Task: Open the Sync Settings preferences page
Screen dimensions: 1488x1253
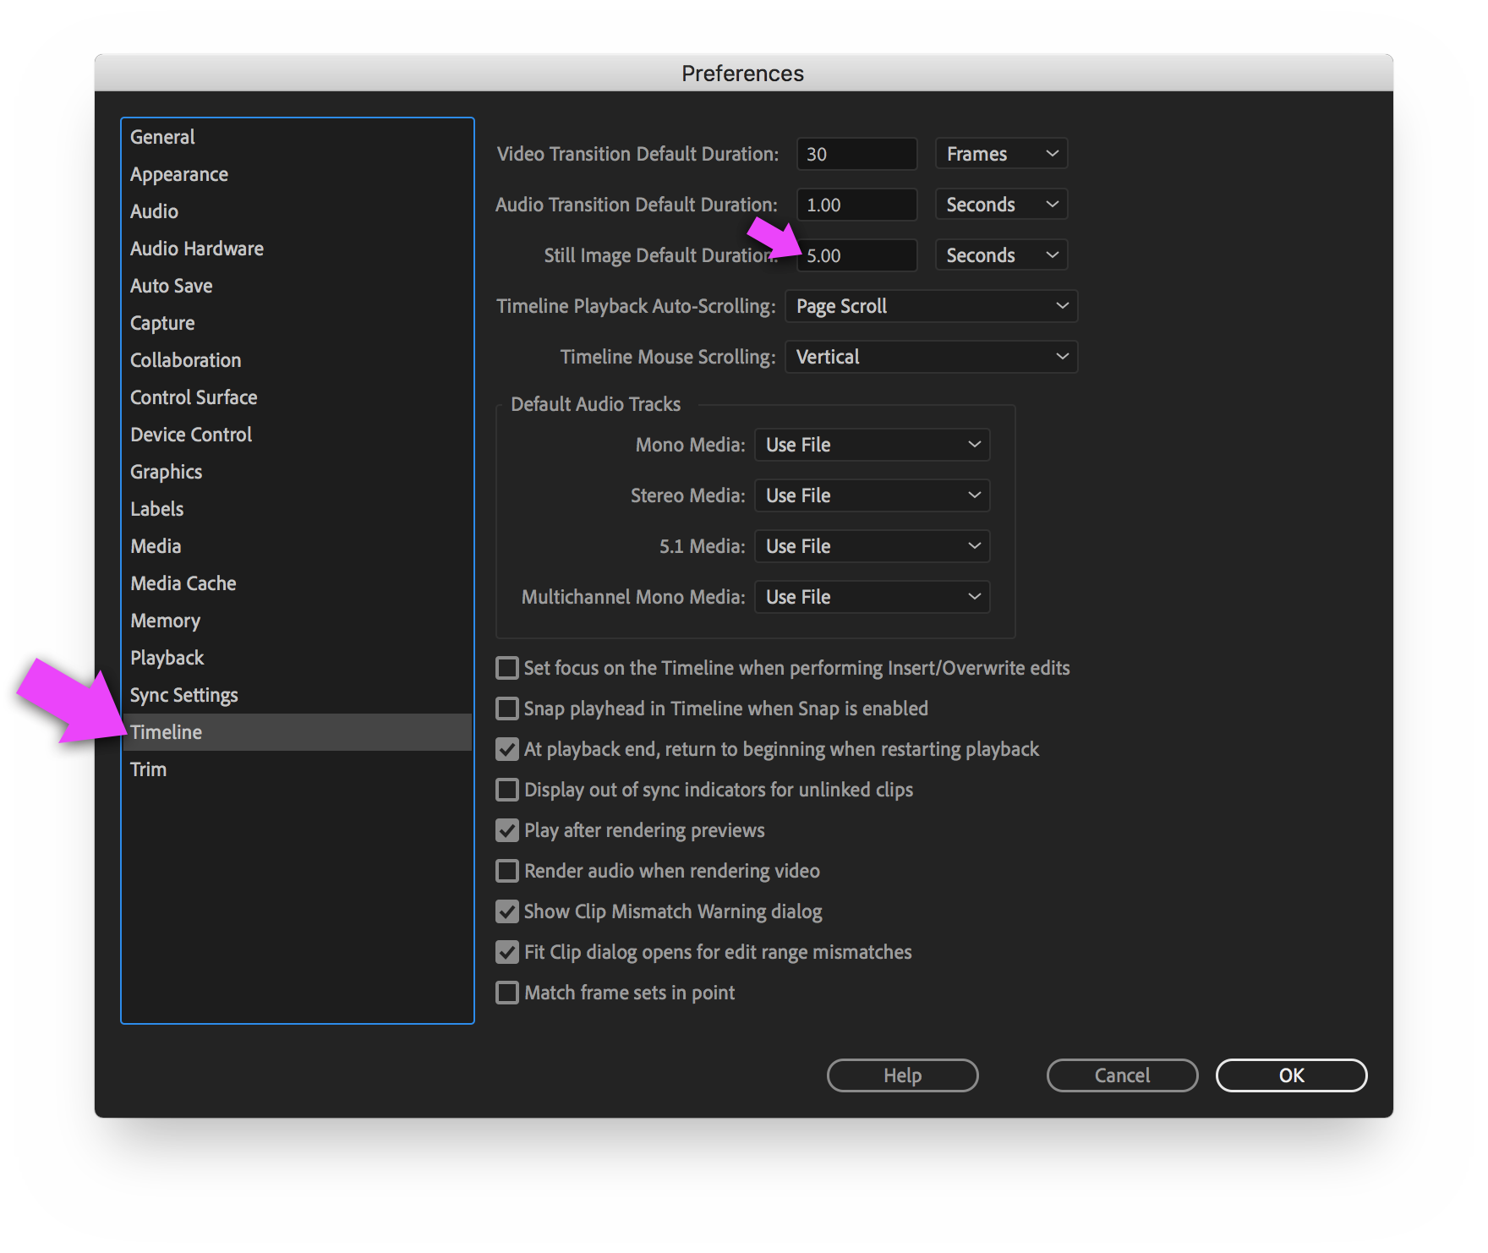Action: (x=183, y=695)
